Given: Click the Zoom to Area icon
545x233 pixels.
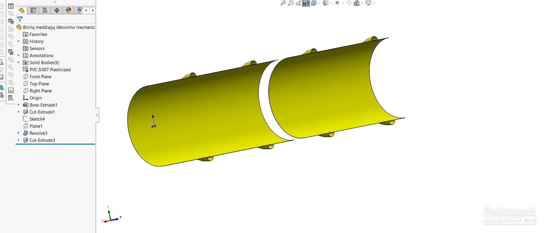Looking at the screenshot, I should 290,3.
